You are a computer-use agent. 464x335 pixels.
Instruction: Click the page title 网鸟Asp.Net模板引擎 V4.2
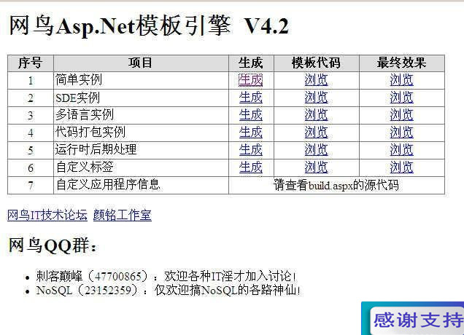point(149,26)
